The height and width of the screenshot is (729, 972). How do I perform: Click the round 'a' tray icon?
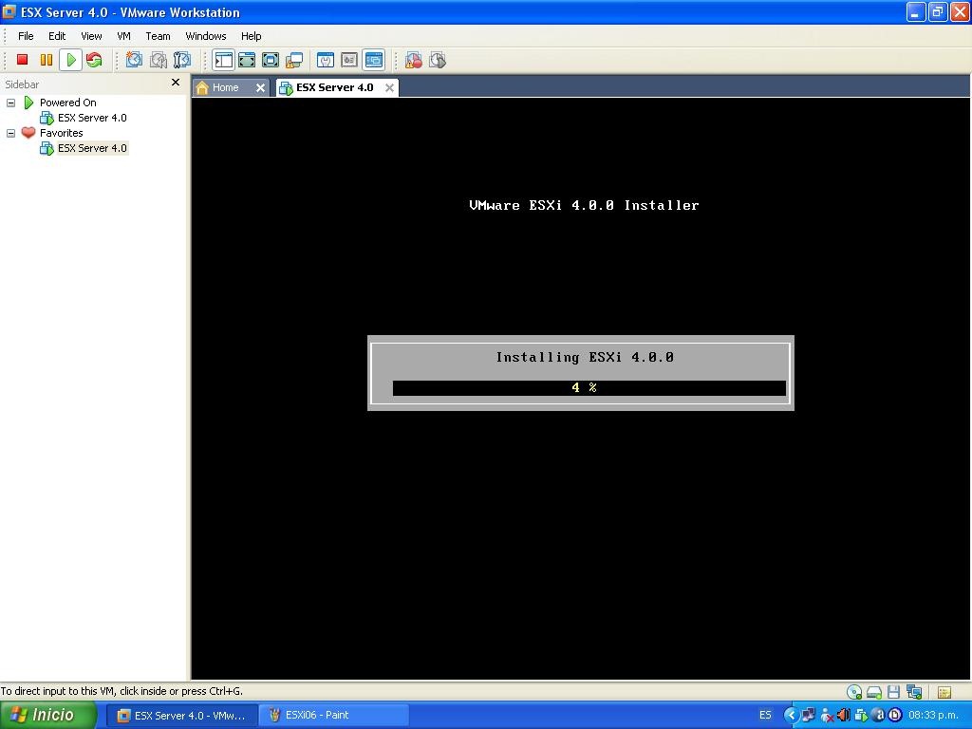click(x=878, y=716)
